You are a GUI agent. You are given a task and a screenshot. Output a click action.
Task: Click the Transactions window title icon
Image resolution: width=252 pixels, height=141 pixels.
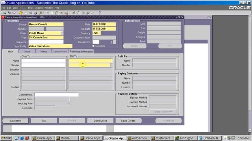coord(3,17)
